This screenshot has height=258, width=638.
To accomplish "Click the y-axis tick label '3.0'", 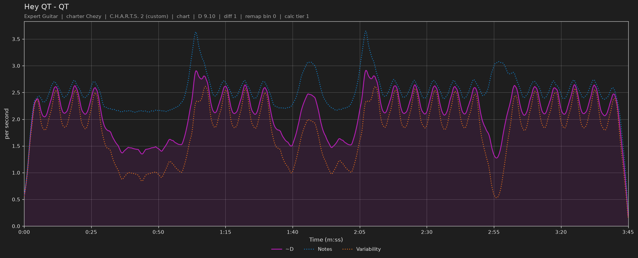I will pyautogui.click(x=16, y=66).
